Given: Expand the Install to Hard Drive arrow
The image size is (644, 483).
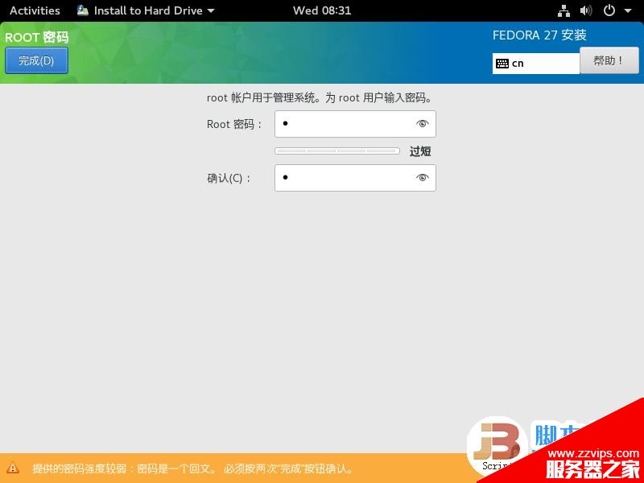Looking at the screenshot, I should (211, 11).
